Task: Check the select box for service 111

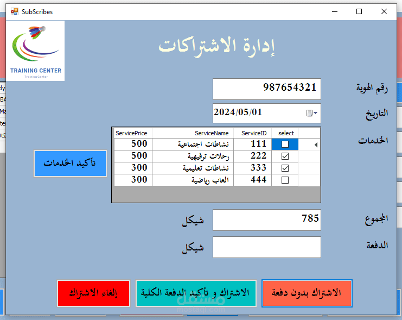Action: (x=285, y=145)
